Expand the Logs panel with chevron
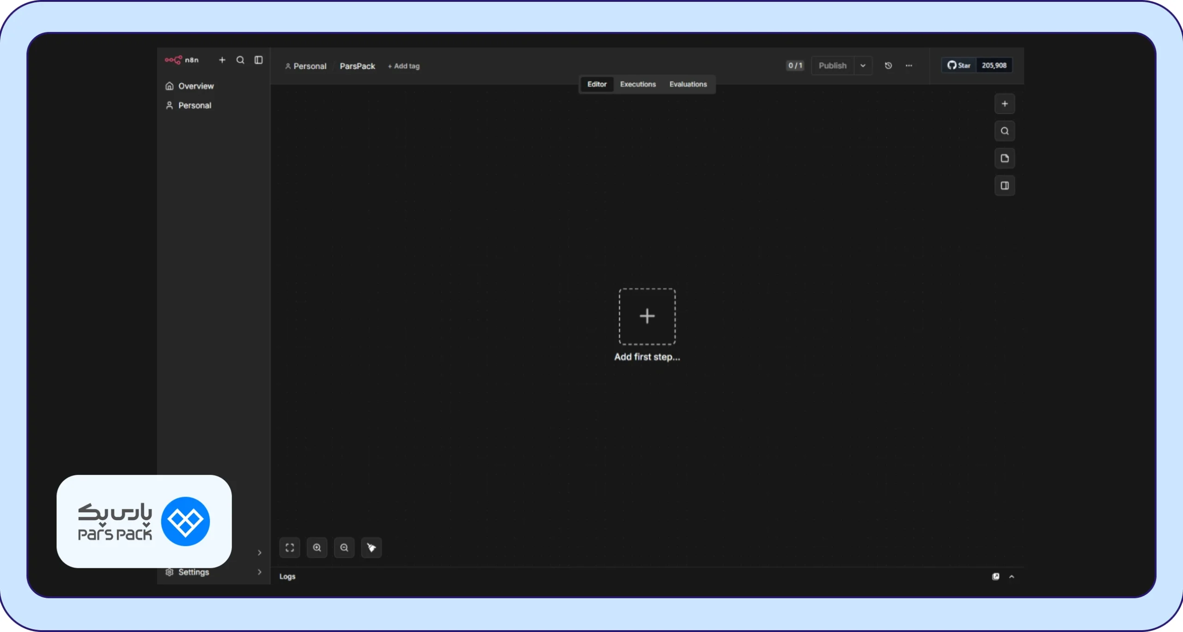This screenshot has width=1183, height=632. (x=1012, y=577)
